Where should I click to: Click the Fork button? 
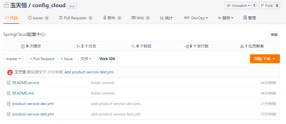(x=267, y=6)
